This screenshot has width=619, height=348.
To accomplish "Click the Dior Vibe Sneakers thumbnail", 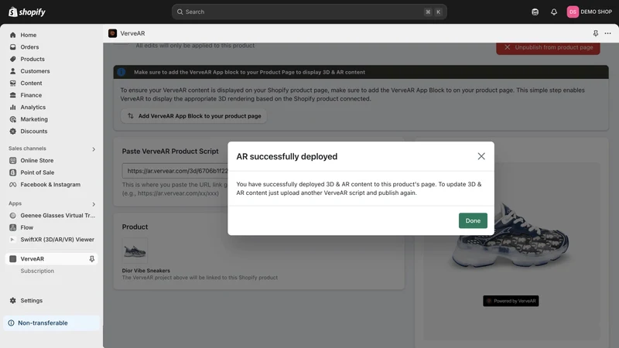I will point(135,251).
